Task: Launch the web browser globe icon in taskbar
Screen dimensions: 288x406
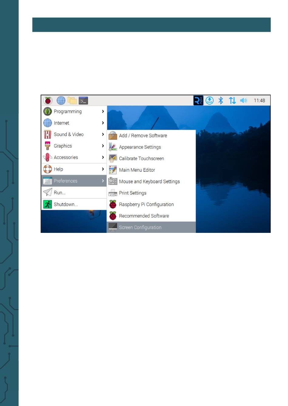Action: pos(61,100)
